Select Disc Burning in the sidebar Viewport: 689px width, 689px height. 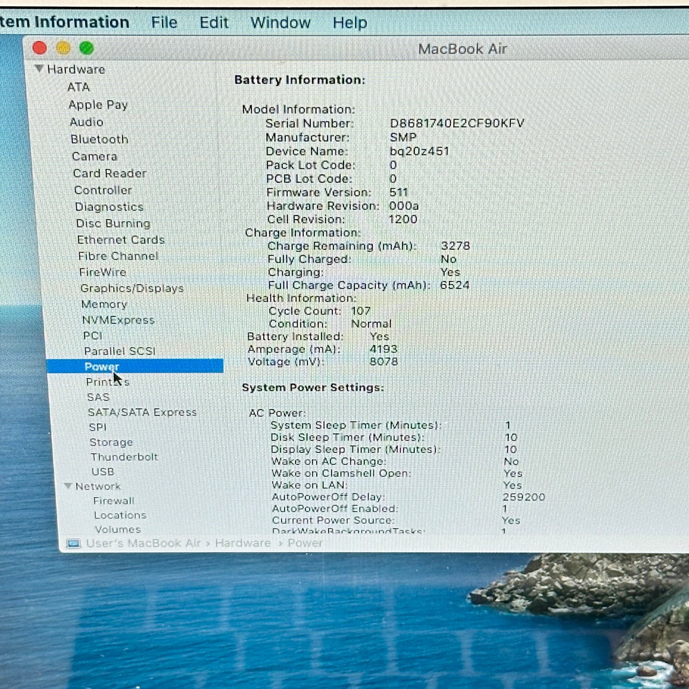point(113,223)
